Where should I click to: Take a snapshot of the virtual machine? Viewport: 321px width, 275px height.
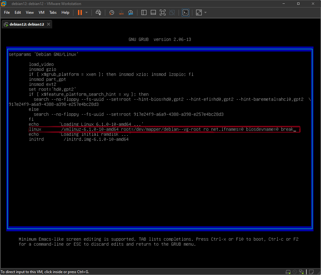(x=111, y=12)
